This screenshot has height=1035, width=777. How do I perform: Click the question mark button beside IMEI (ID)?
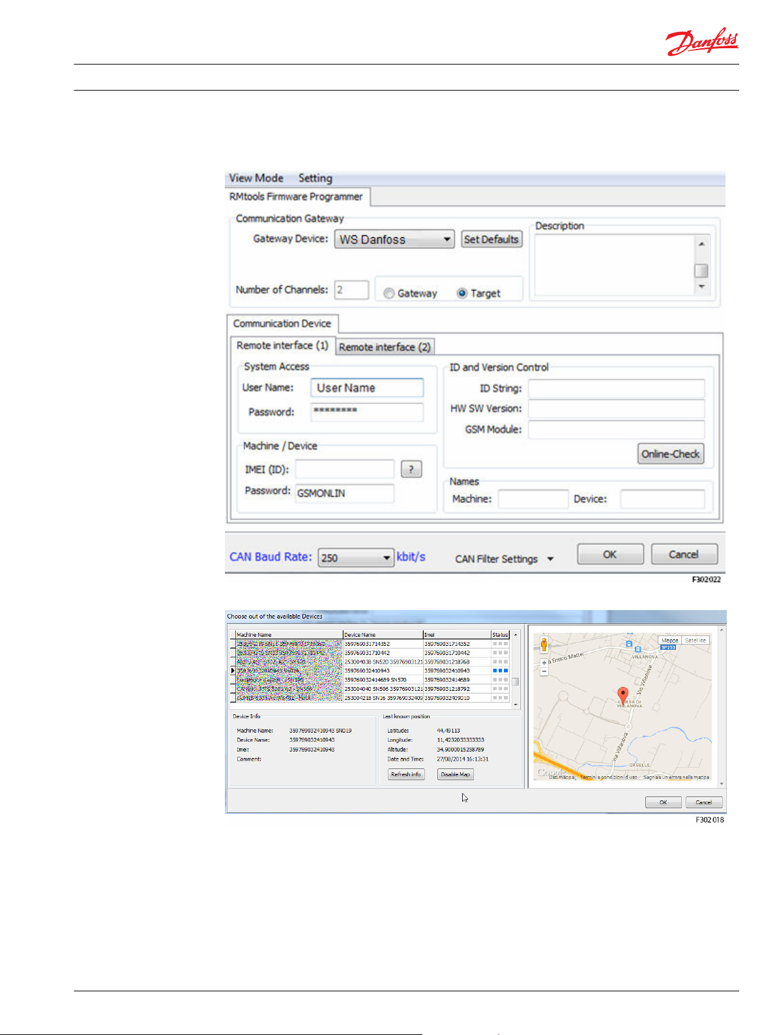(x=411, y=469)
